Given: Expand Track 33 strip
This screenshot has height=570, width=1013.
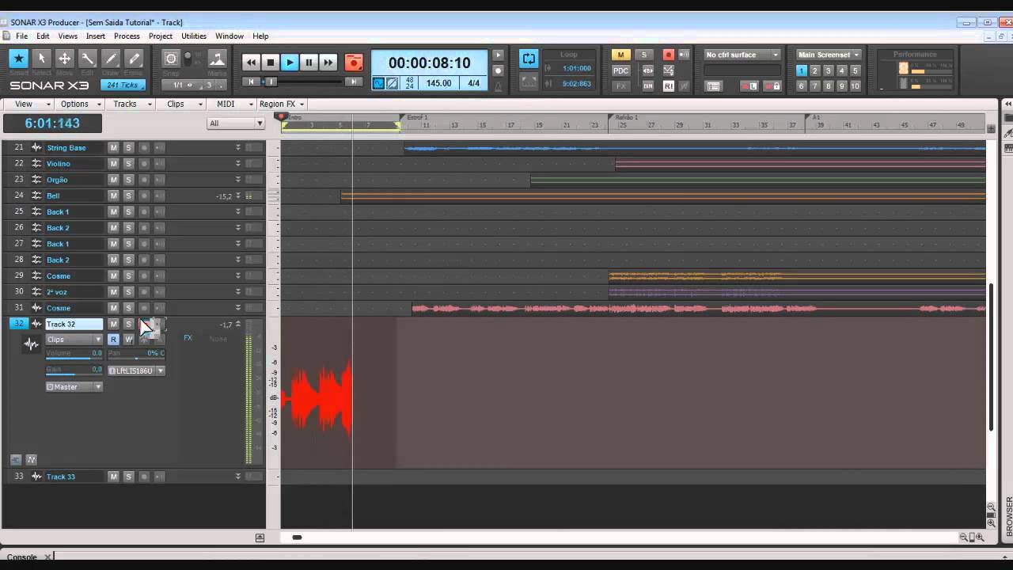Looking at the screenshot, I should click(x=237, y=477).
